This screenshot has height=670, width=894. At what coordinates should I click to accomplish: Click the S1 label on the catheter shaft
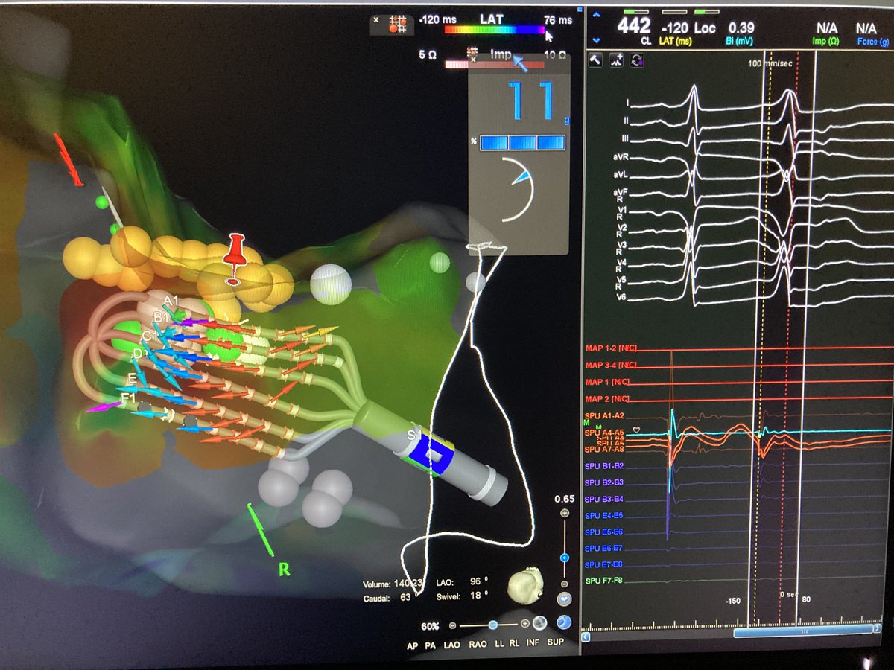pos(414,434)
